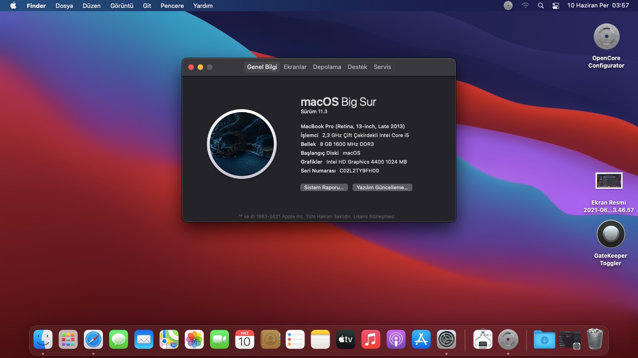
Task: Open System Preferences in Dock
Action: tap(447, 339)
